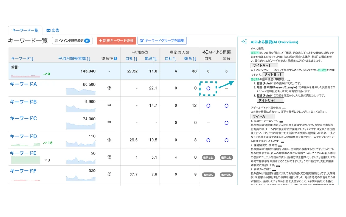Open キーワードE link

point(23,153)
